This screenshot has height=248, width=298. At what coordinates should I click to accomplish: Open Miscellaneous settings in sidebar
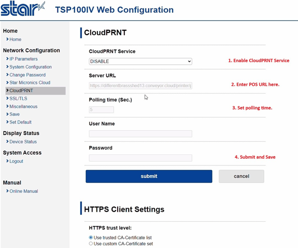point(24,107)
